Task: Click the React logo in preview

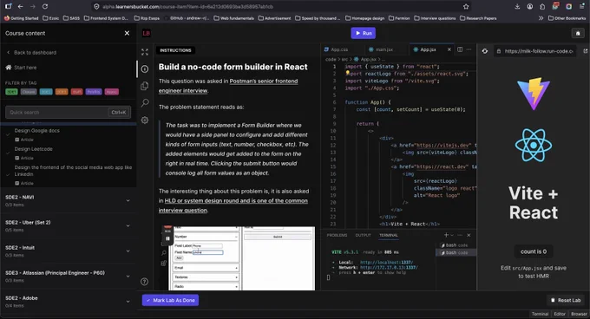Action: coord(534,145)
